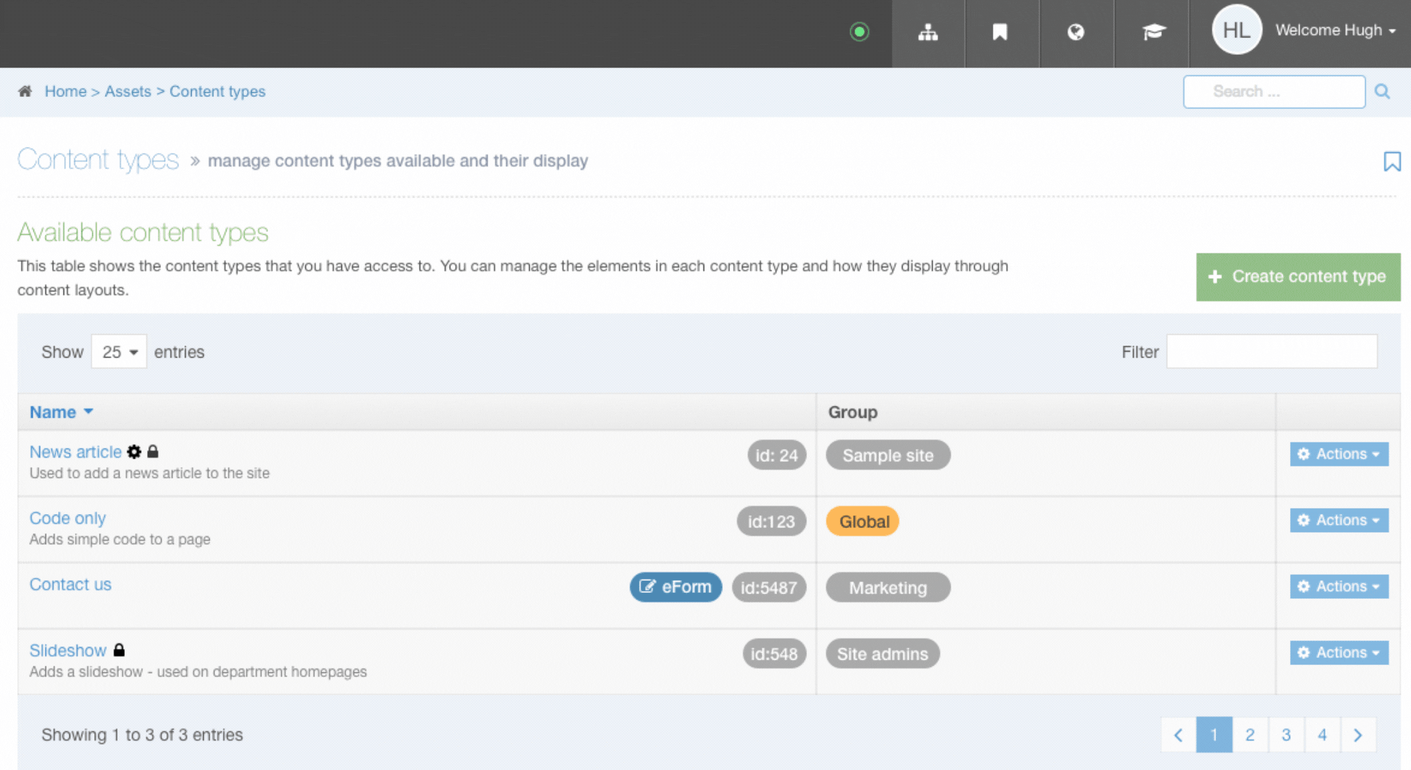This screenshot has height=770, width=1411.
Task: Open the Show 25 entries dropdown
Action: pos(119,352)
